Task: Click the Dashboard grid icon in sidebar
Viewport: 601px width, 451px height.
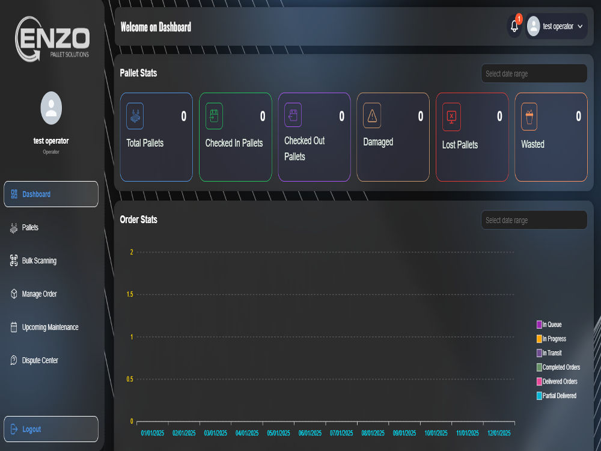Action: (x=14, y=194)
